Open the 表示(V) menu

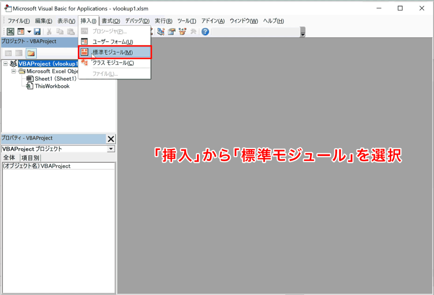coord(66,21)
